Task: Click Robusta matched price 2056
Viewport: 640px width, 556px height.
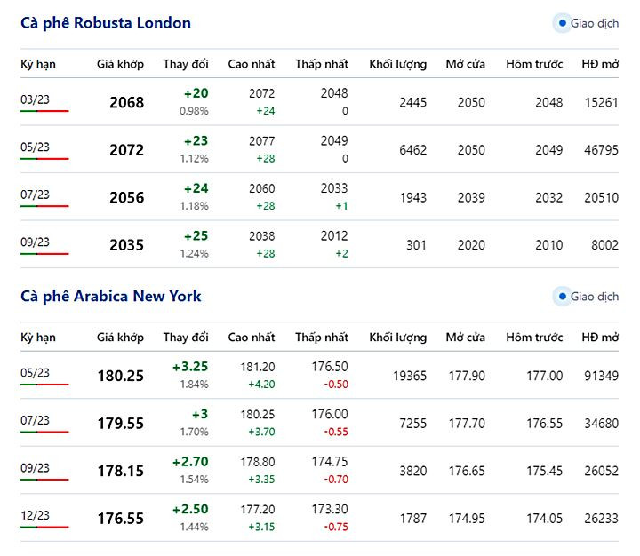Action: tap(127, 198)
